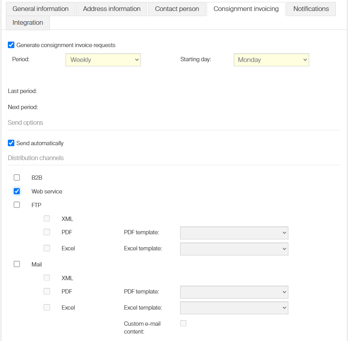Check the Excel option under FTP
Viewport: 348px width, 341px height.
[47, 248]
